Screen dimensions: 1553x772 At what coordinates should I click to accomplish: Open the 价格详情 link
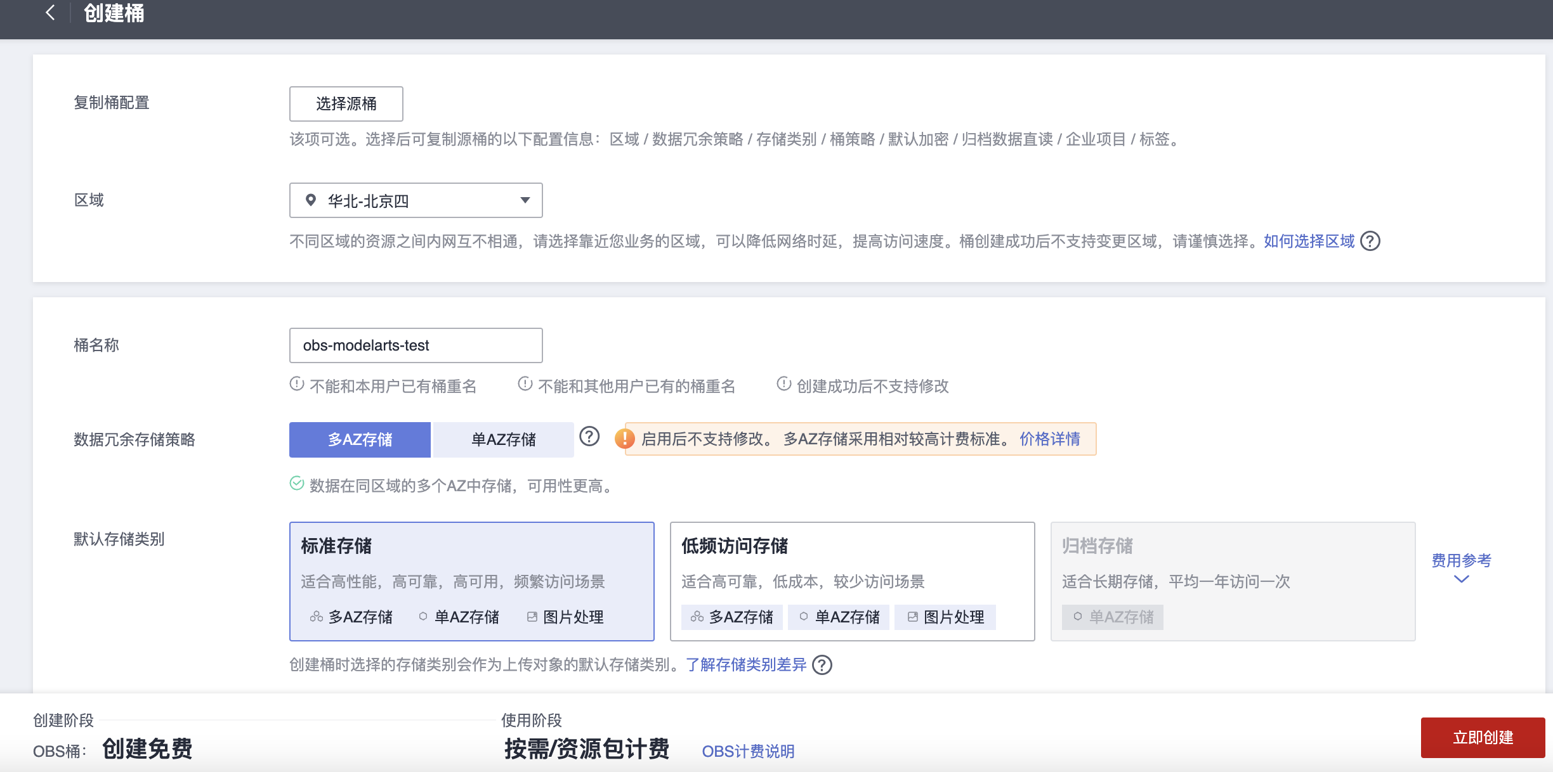tap(1049, 439)
